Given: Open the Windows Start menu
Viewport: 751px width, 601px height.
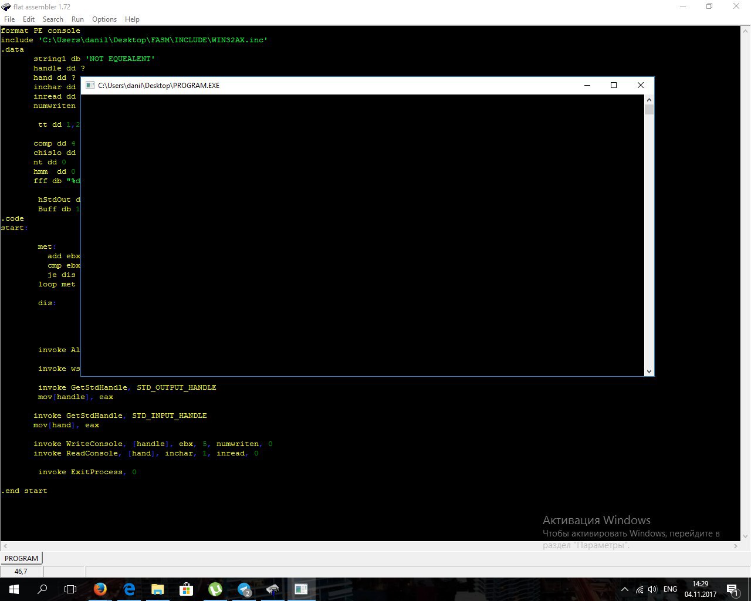Looking at the screenshot, I should [14, 589].
